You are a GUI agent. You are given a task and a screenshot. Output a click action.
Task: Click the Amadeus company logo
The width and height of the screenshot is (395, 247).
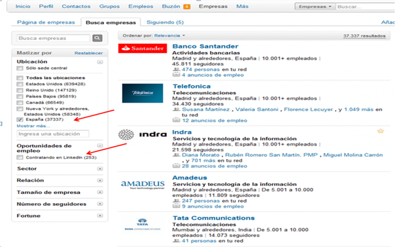pyautogui.click(x=143, y=185)
